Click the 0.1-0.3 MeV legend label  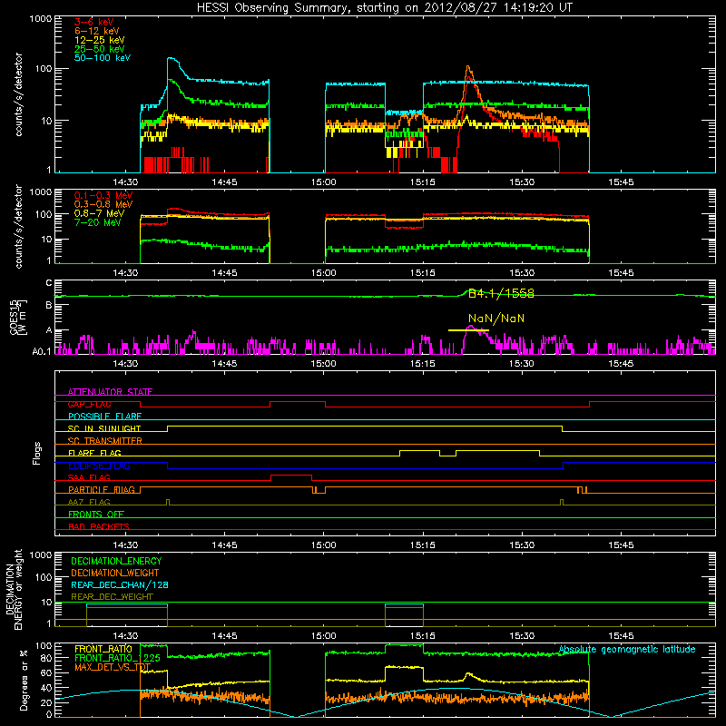[103, 195]
